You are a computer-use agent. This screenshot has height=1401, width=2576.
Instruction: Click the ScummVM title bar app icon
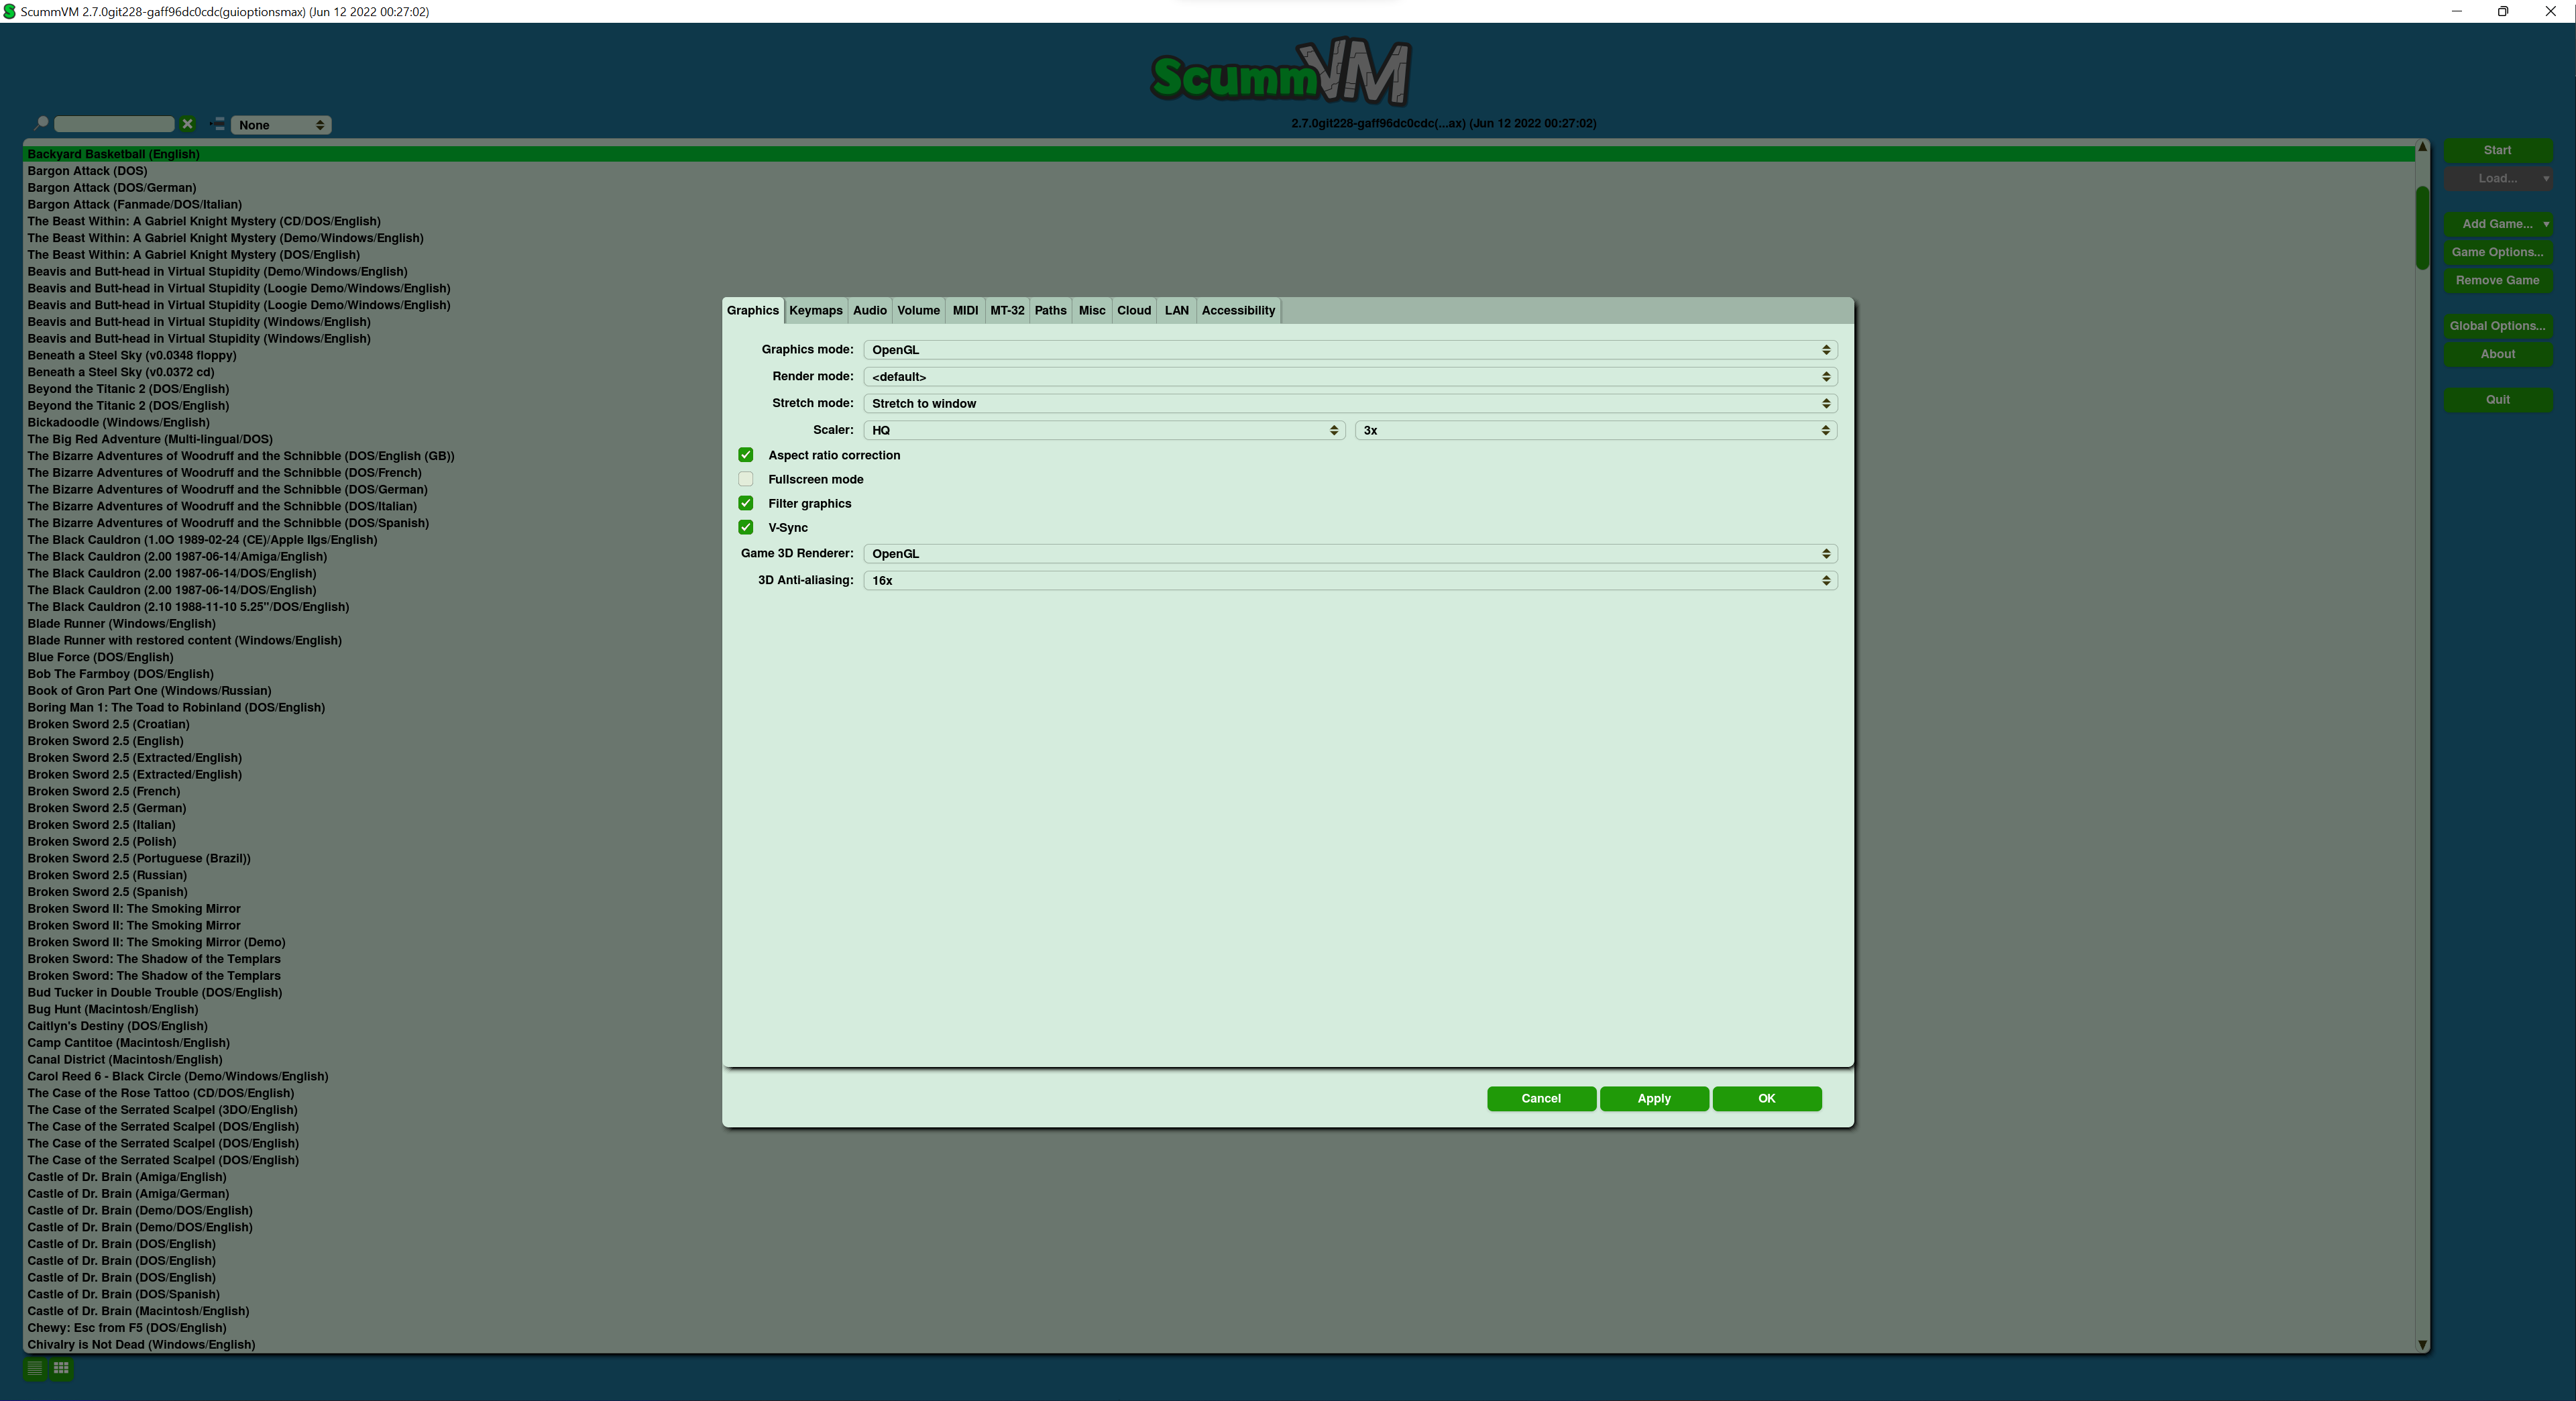coord(9,11)
